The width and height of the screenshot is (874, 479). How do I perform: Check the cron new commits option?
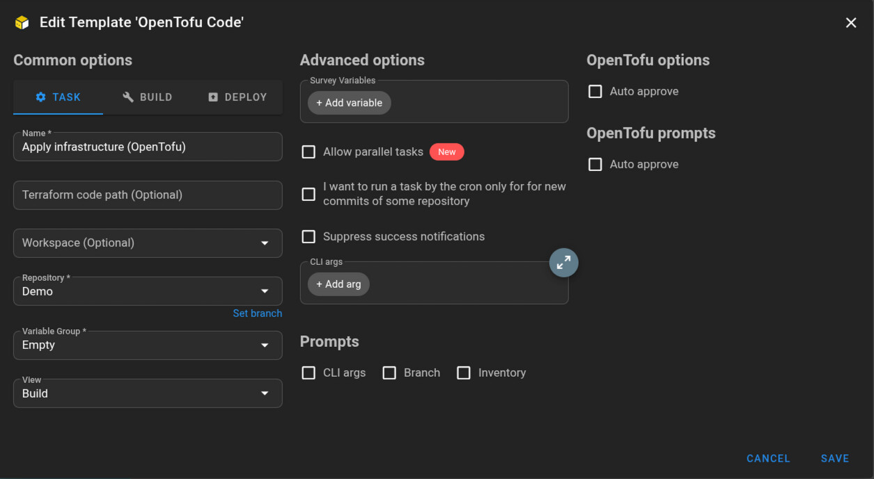[309, 194]
